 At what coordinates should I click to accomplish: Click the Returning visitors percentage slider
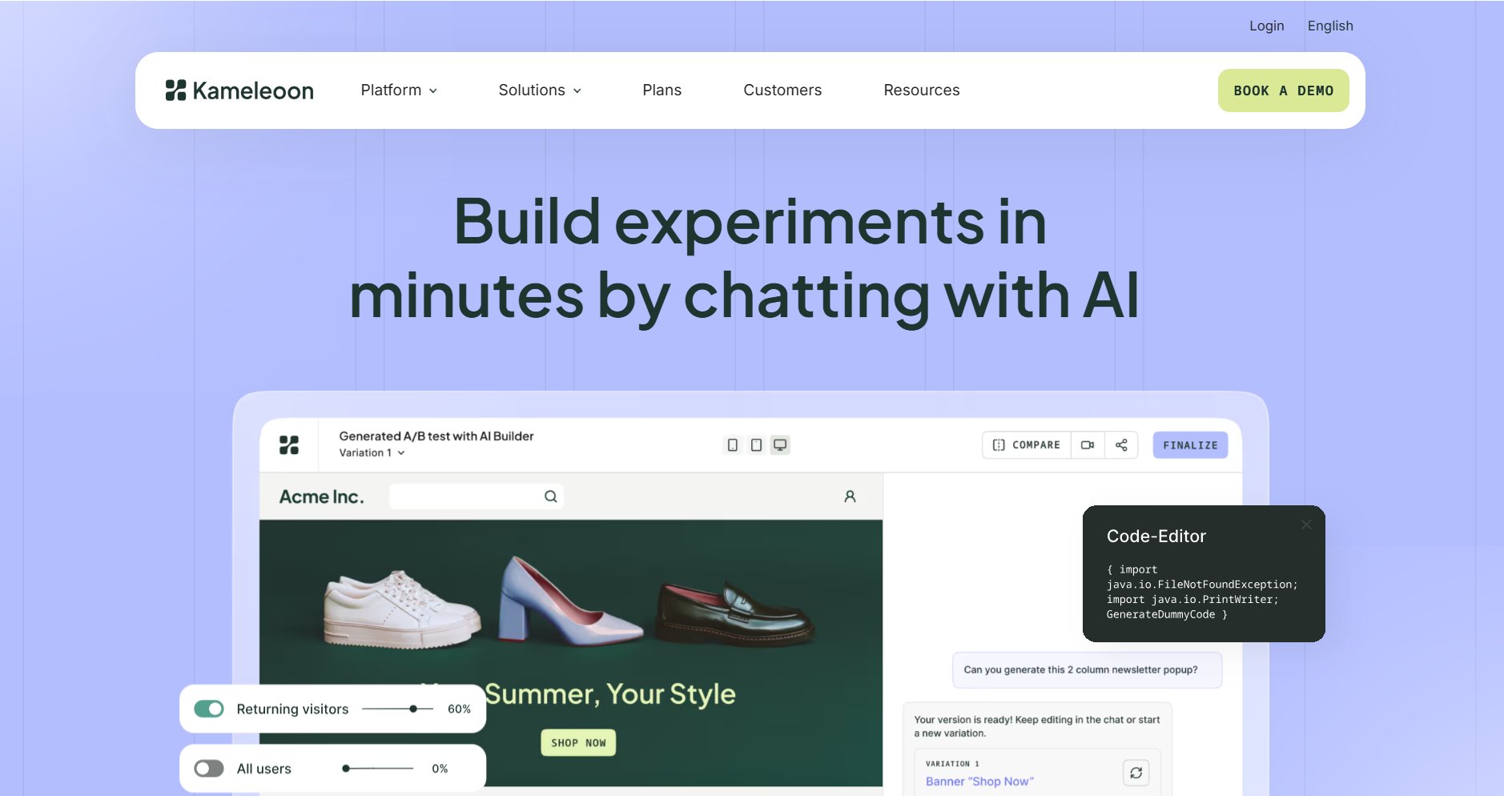397,709
